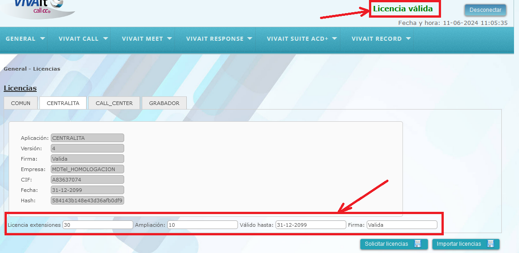Click the Importar licencias button
Screen dimensions: 519x253
[466, 244]
